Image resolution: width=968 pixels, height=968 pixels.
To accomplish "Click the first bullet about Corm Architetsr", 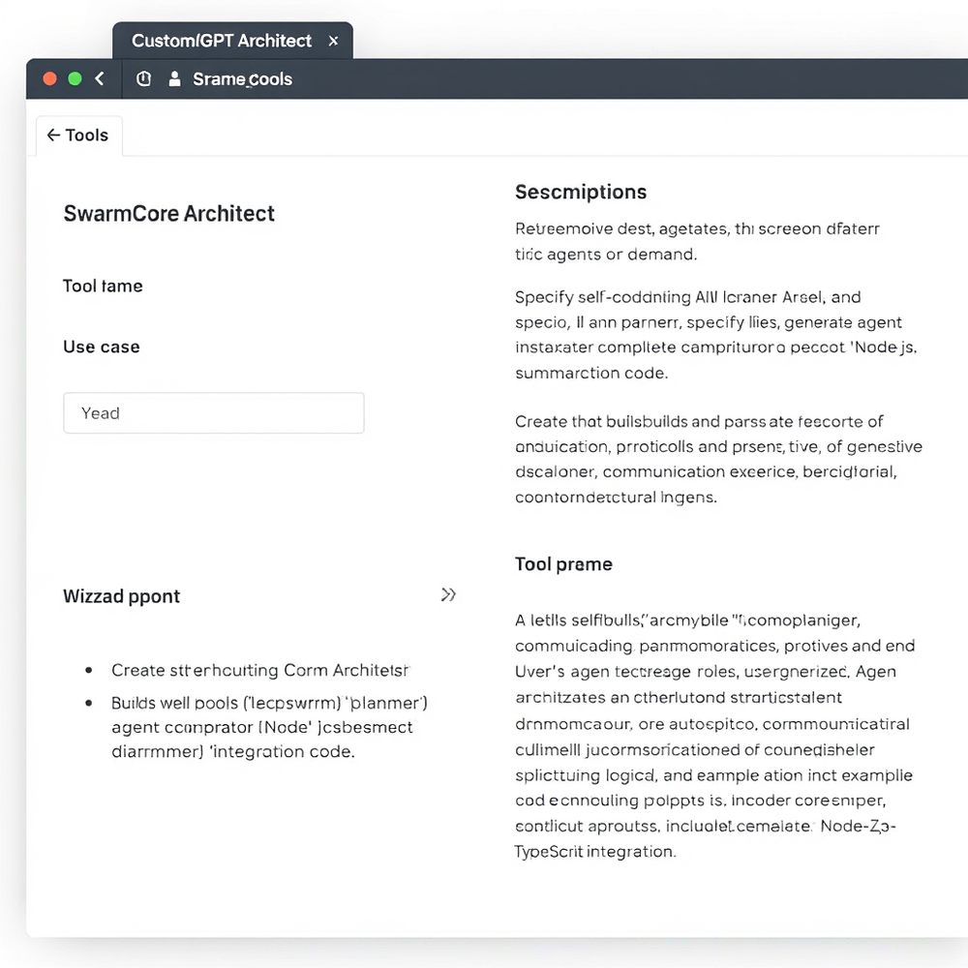I will tap(257, 669).
